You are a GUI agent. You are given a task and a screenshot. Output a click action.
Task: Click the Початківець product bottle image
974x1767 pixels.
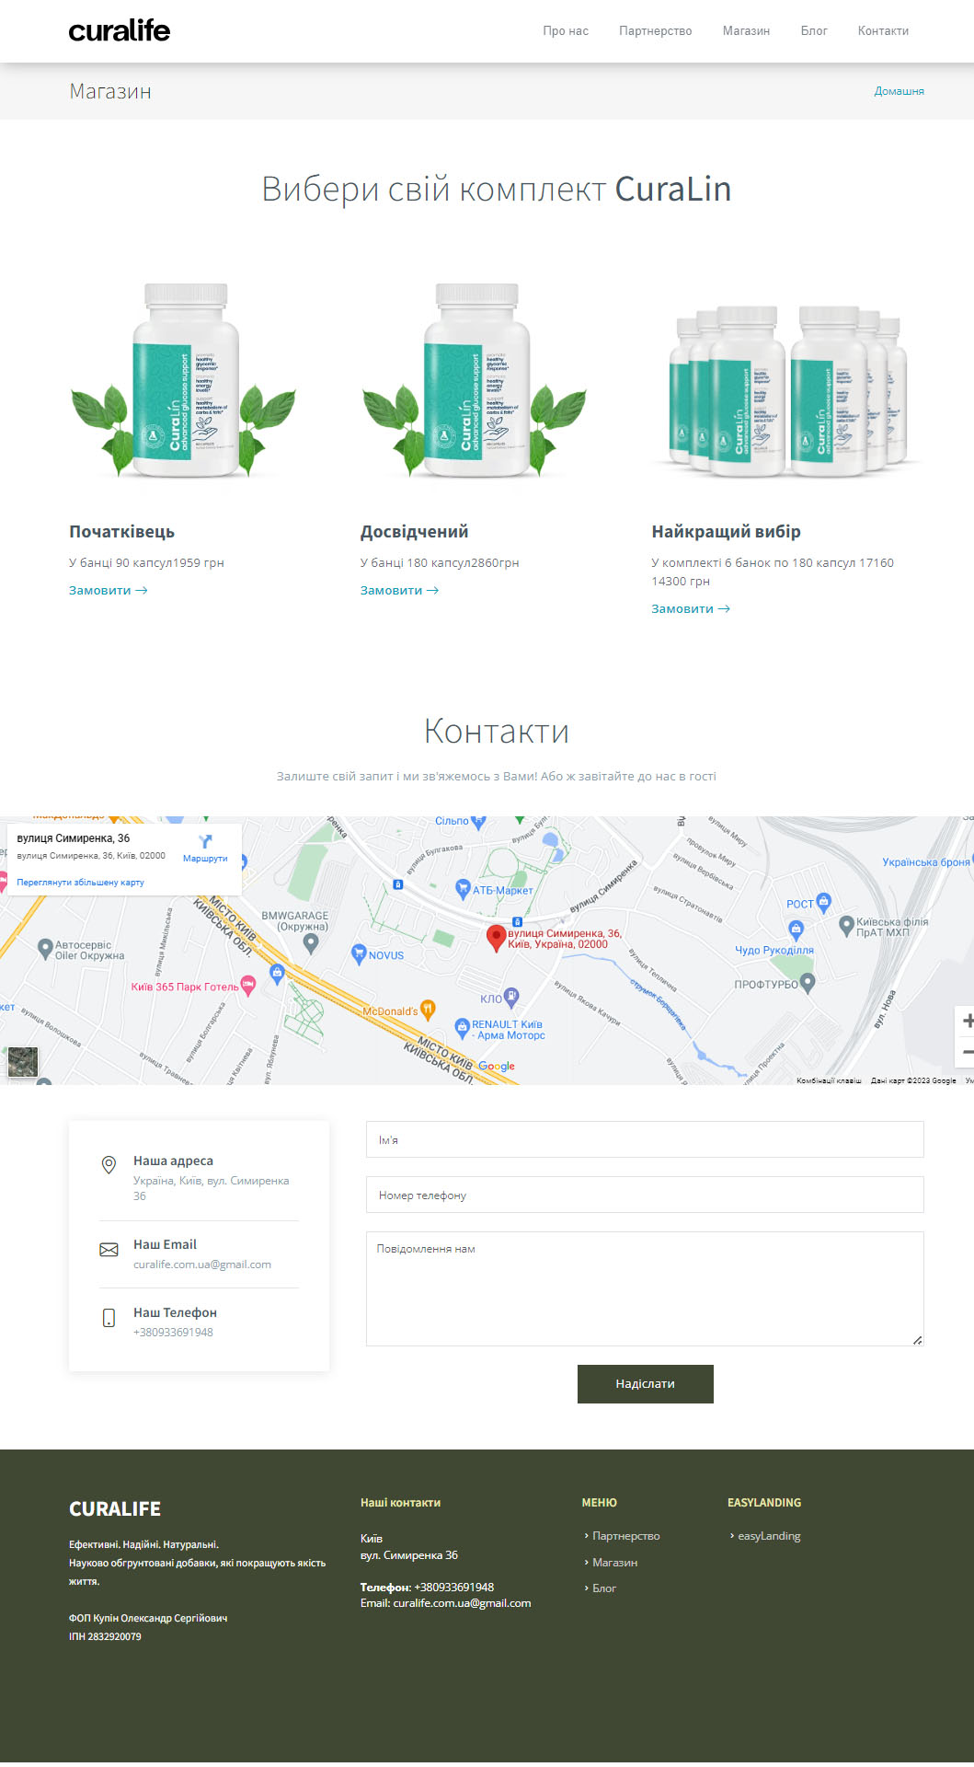(184, 380)
